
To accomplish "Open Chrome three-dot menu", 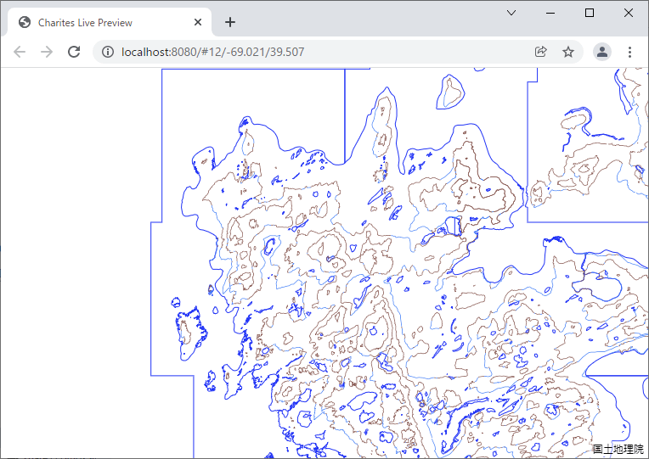I will (629, 52).
